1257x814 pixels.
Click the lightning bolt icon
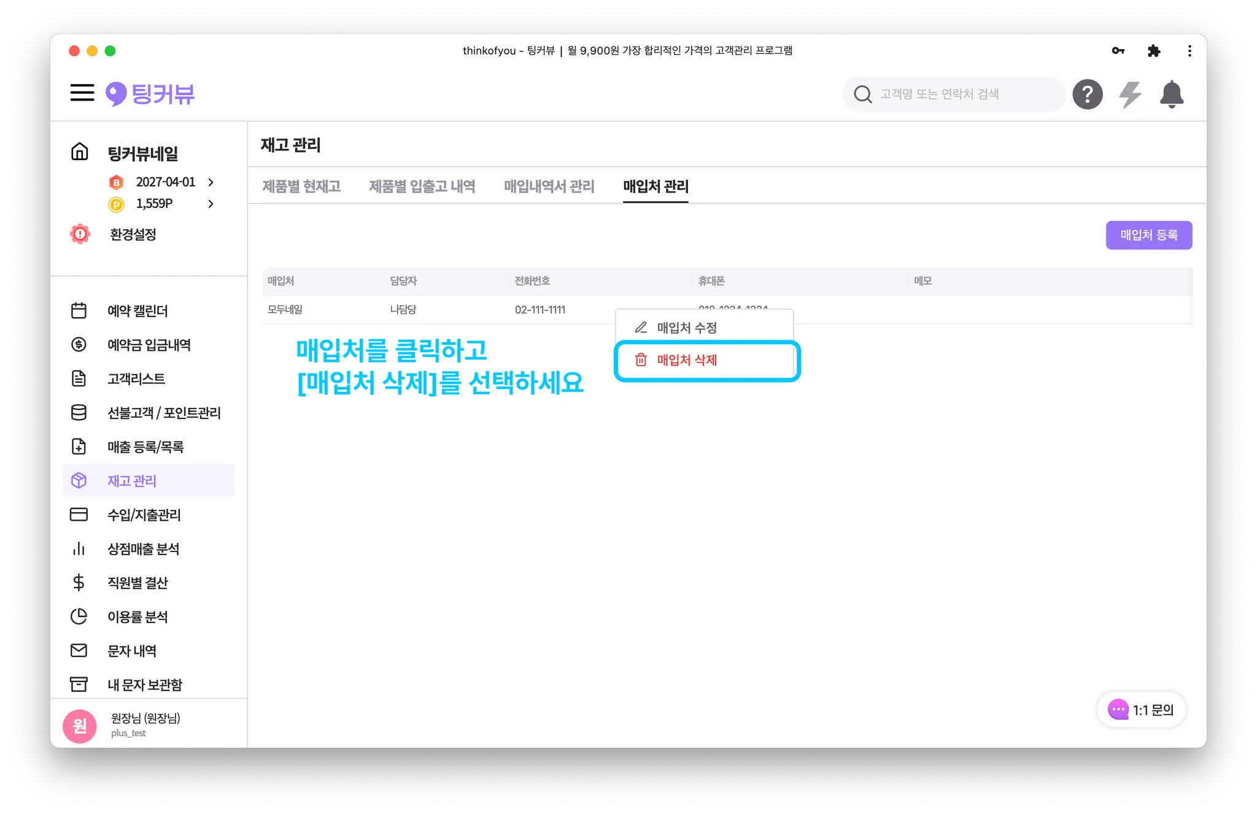coord(1129,94)
